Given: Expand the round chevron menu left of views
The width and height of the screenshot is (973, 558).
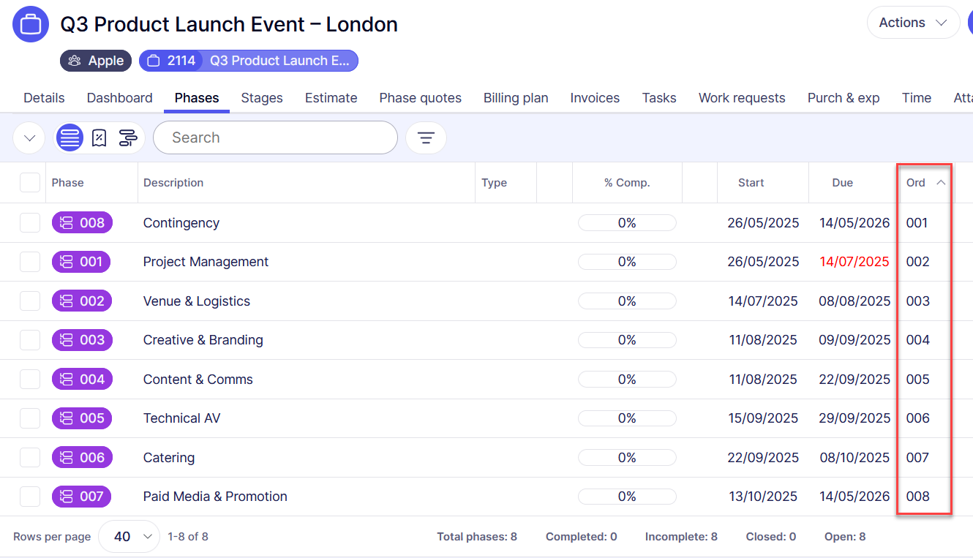Looking at the screenshot, I should pos(29,137).
